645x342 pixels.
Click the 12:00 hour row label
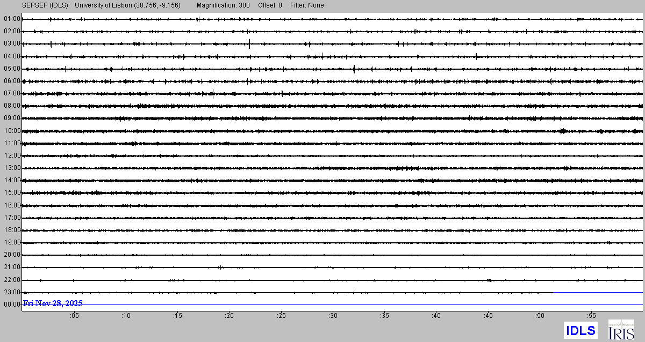pos(11,155)
